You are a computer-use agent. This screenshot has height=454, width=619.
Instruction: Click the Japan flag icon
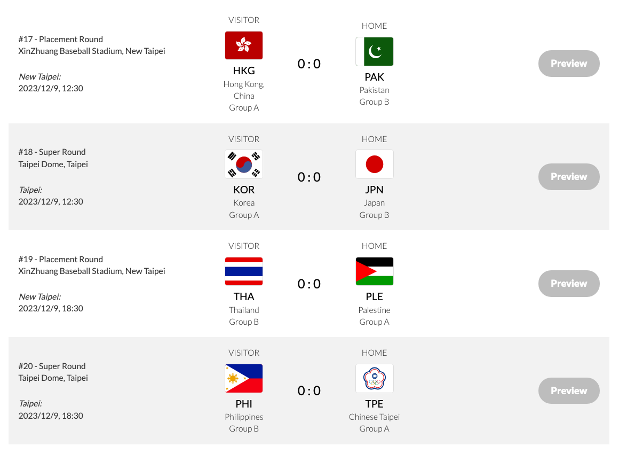pos(374,164)
